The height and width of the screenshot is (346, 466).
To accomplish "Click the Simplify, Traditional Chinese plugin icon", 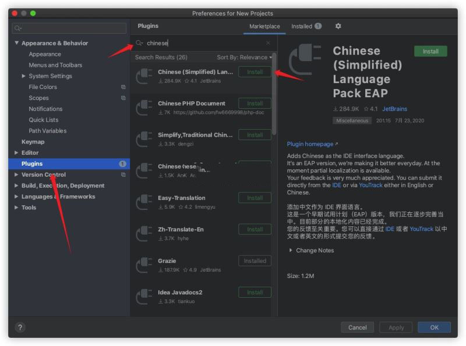I will [x=144, y=139].
